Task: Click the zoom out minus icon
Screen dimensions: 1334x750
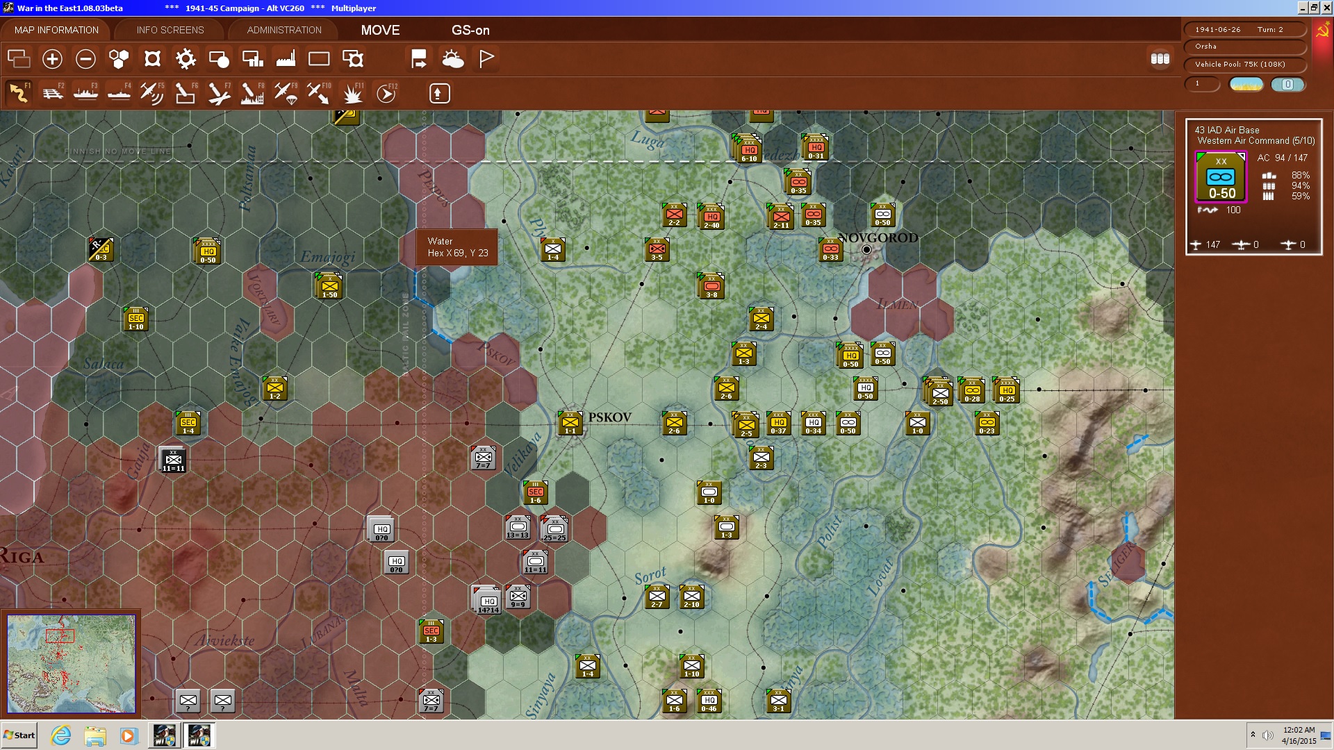Action: tap(85, 59)
